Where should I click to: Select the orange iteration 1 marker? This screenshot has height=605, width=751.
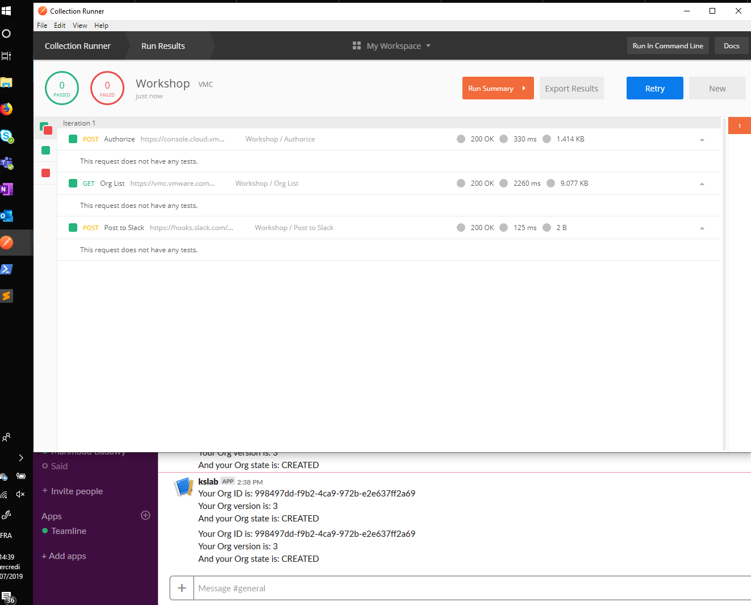pos(739,126)
